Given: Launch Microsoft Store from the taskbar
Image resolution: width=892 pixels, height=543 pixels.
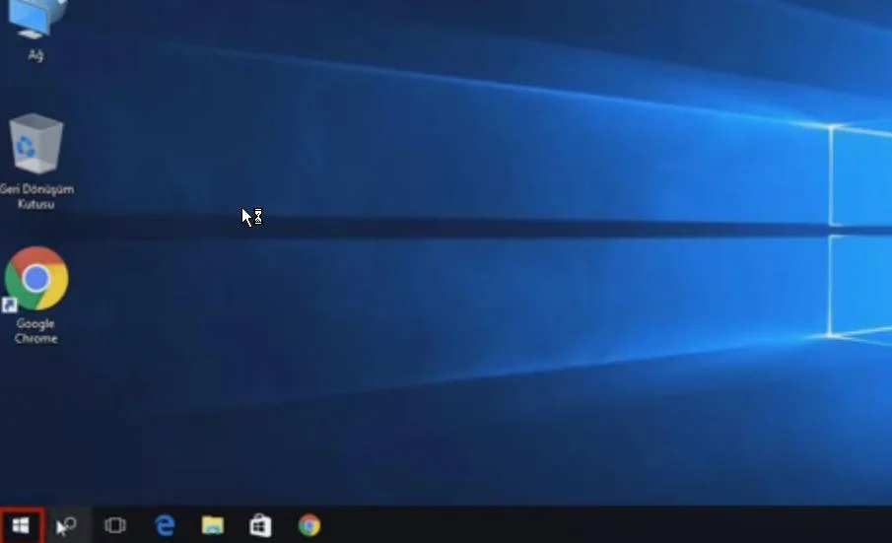Looking at the screenshot, I should [260, 525].
